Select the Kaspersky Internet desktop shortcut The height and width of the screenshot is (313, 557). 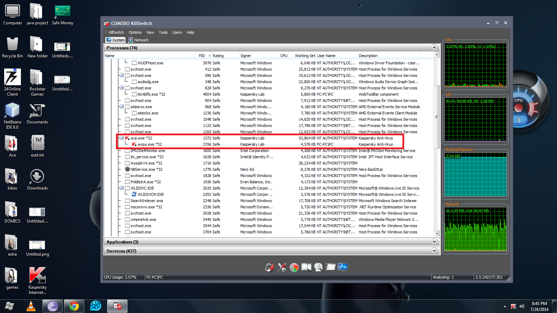tap(37, 281)
